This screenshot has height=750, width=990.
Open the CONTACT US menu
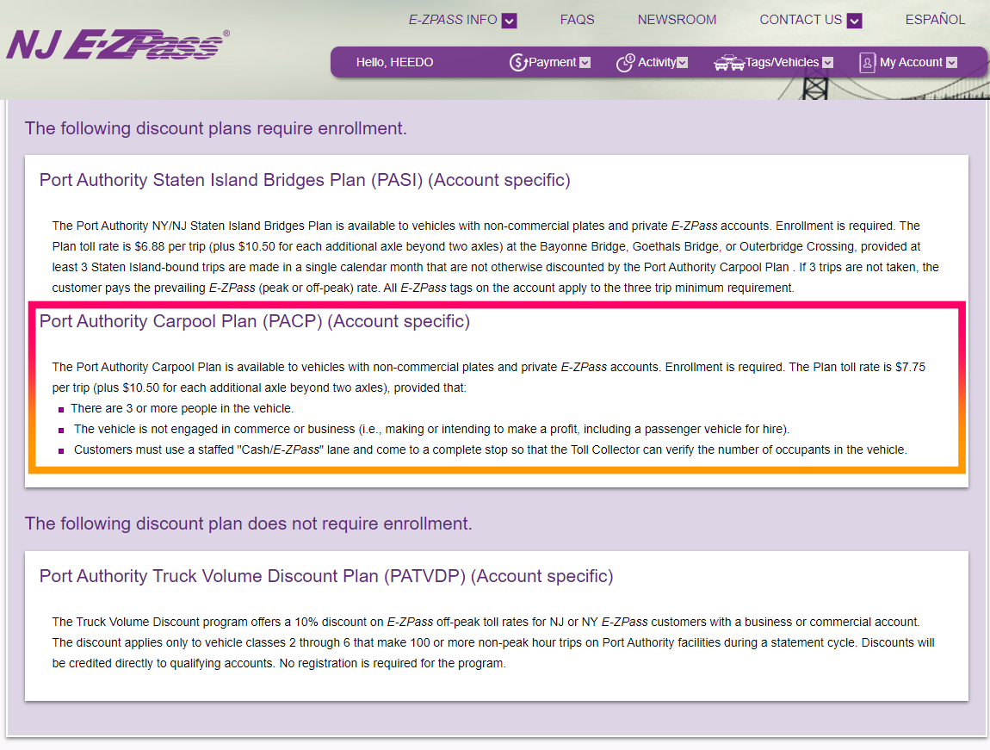coord(801,20)
